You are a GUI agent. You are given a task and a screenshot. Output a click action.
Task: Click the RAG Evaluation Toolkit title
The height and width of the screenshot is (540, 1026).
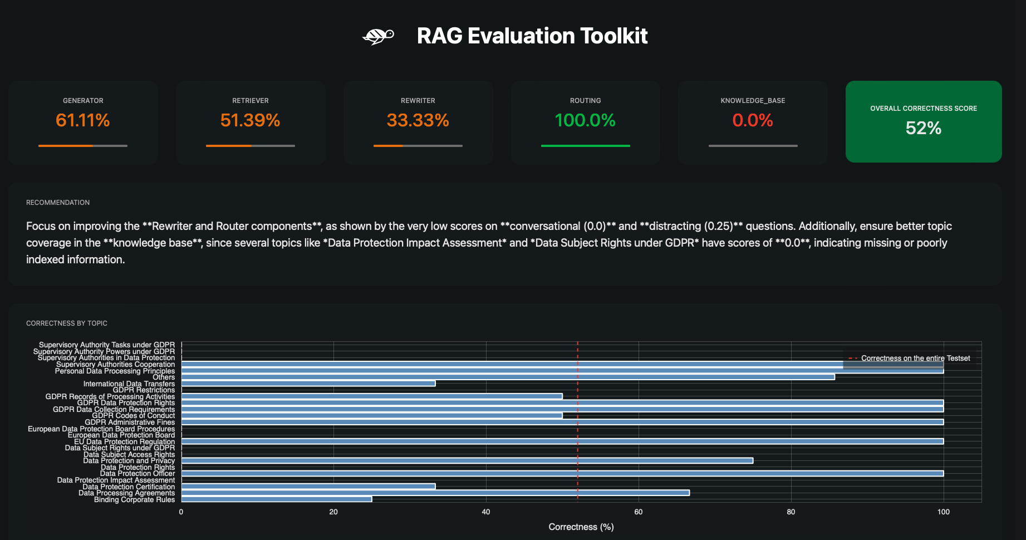pos(532,36)
